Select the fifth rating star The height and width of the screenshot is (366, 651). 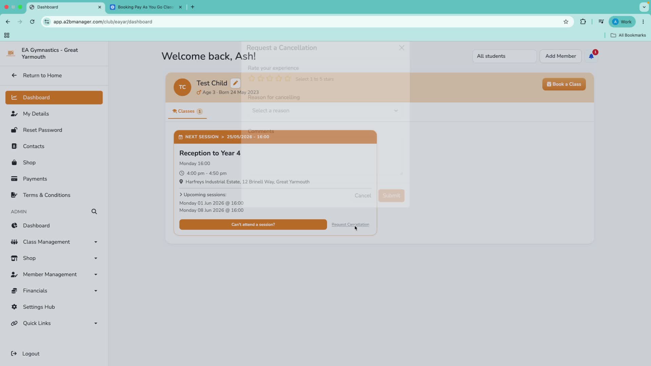click(288, 79)
